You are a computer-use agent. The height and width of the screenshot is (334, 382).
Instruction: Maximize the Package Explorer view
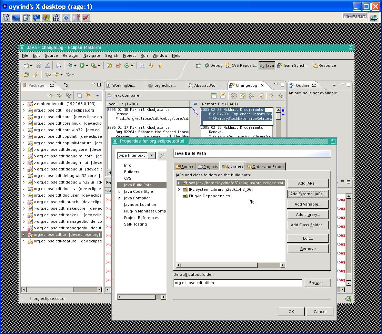(99, 85)
